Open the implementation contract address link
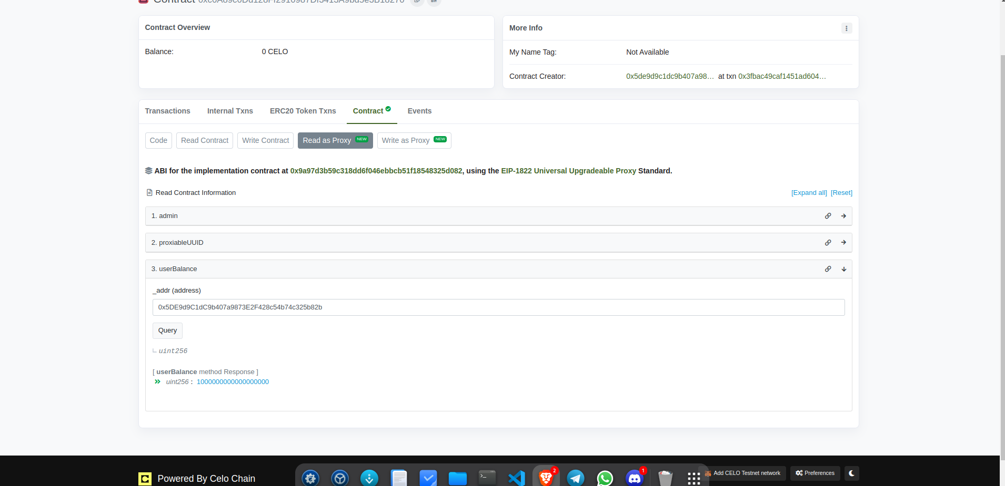The height and width of the screenshot is (486, 1005). (376, 171)
